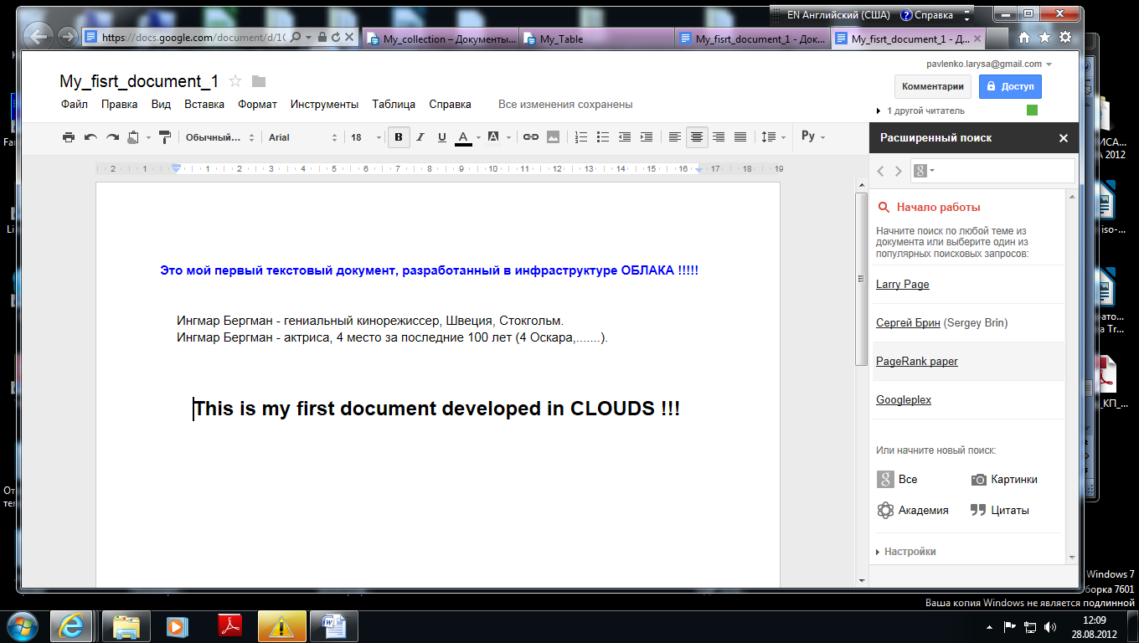Close the Расширенный поиск panel
This screenshot has width=1139, height=643.
1064,138
